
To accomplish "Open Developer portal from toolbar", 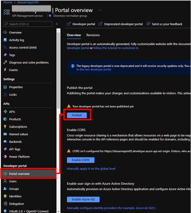I will pyautogui.click(x=81, y=24).
